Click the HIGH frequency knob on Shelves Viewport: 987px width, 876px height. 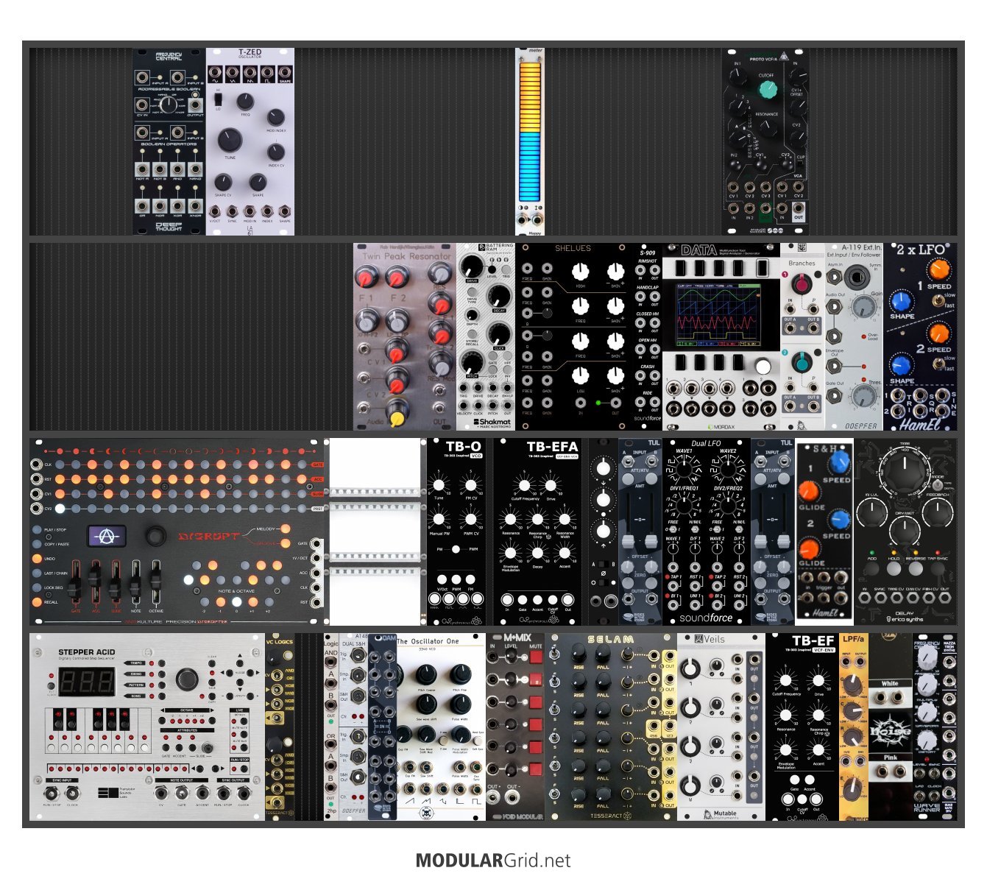coord(580,271)
